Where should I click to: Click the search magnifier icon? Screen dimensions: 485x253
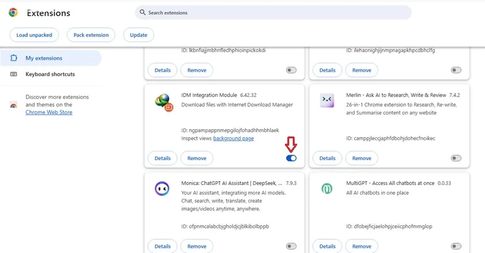coord(142,12)
